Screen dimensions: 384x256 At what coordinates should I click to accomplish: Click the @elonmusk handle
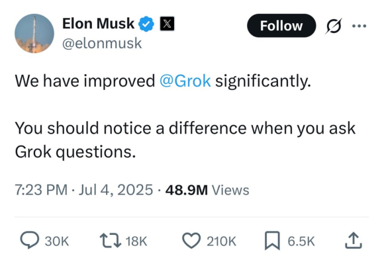102,43
